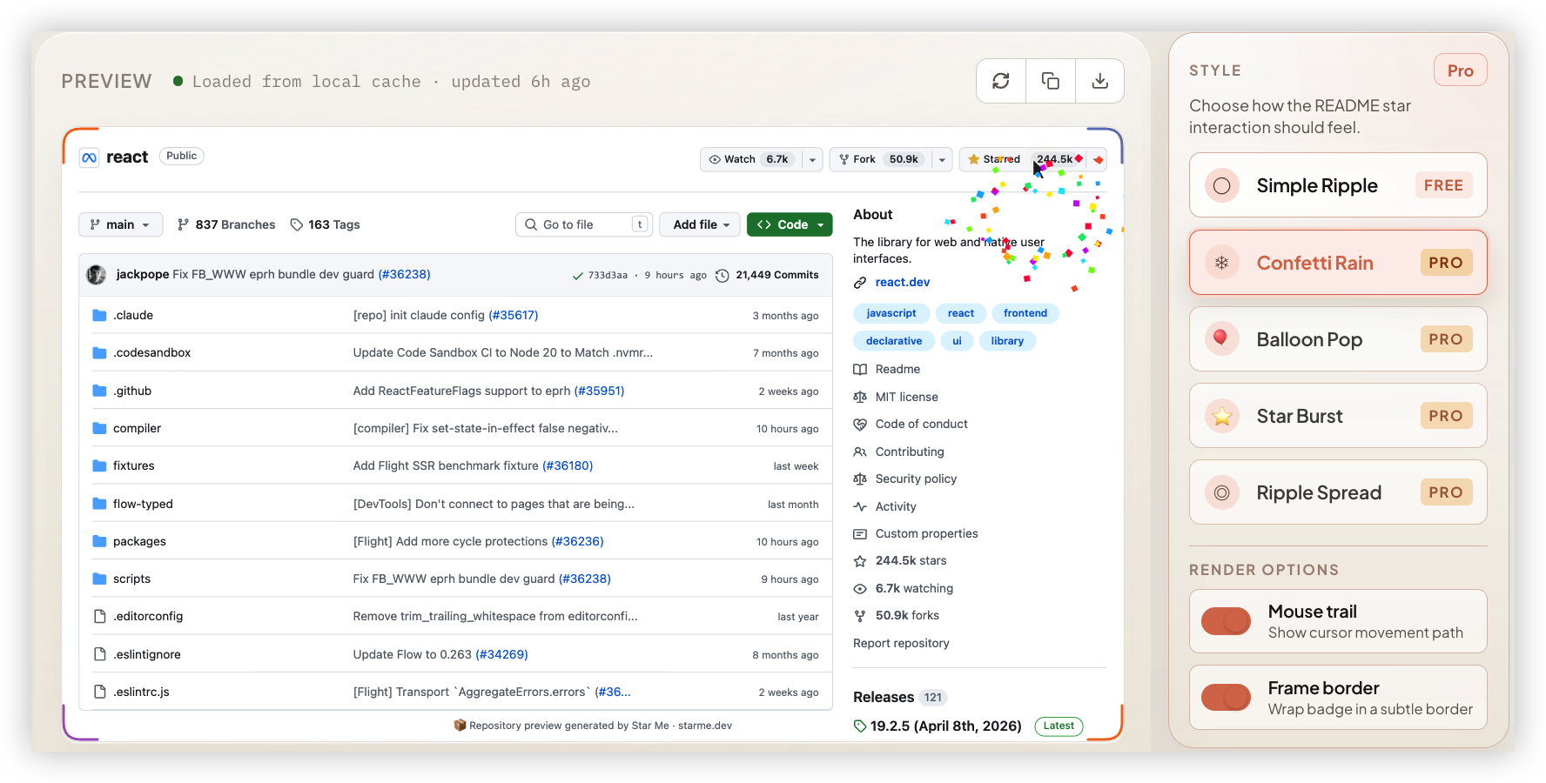Click the Ripple Spread concentric icon

point(1222,492)
